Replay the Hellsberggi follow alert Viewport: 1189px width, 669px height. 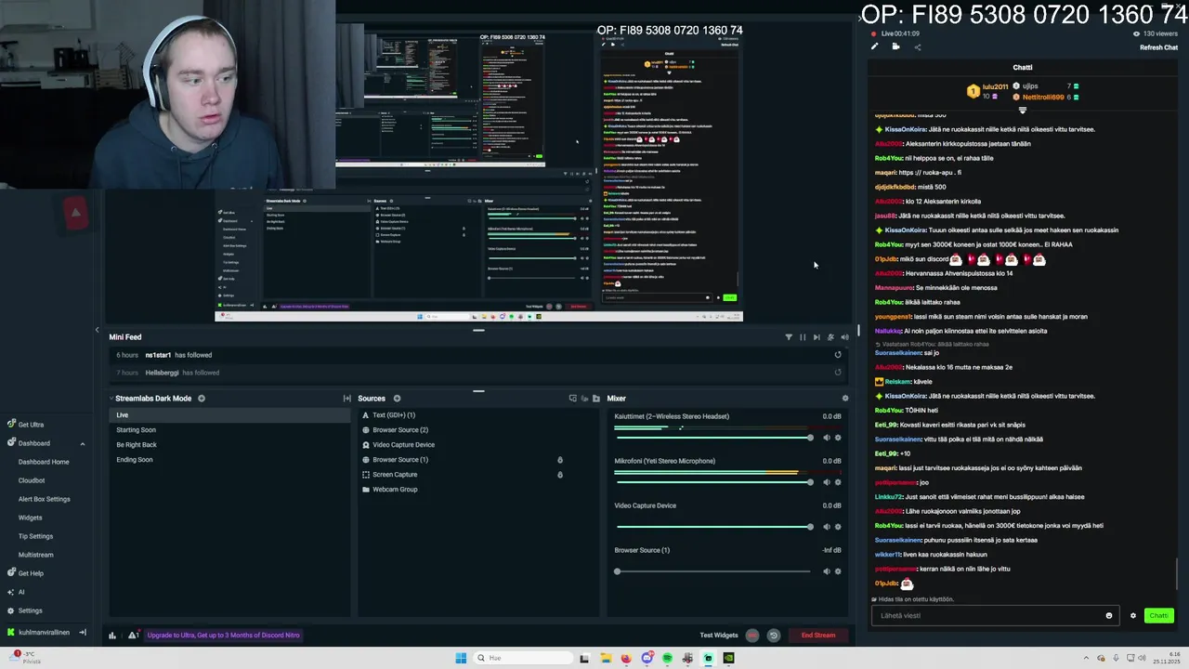click(x=838, y=373)
